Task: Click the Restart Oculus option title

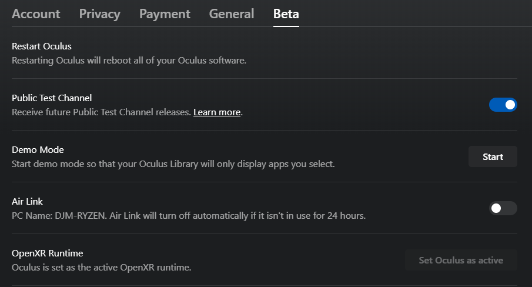Action: 42,46
